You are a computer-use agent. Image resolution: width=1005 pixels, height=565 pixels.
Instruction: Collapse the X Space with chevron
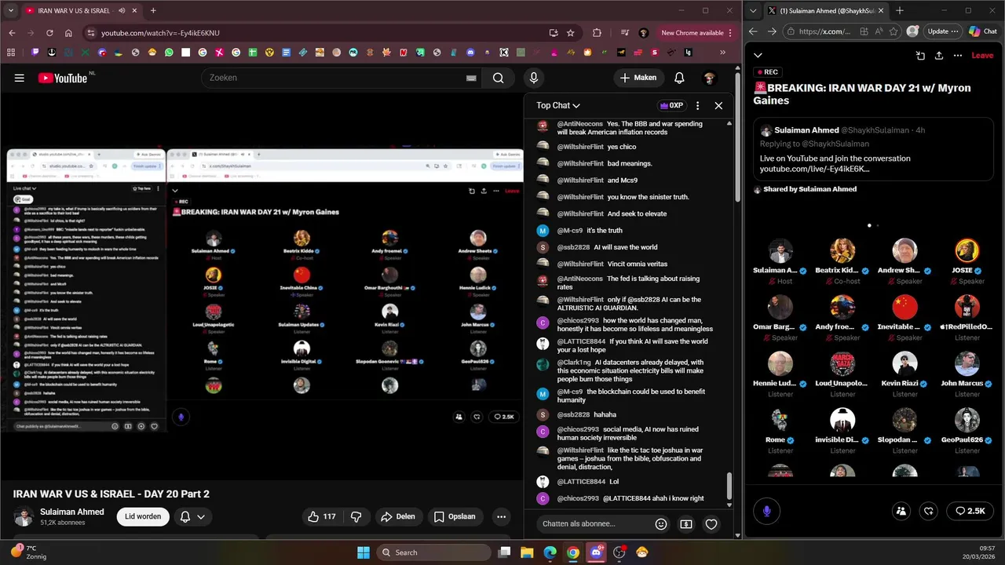tap(758, 56)
